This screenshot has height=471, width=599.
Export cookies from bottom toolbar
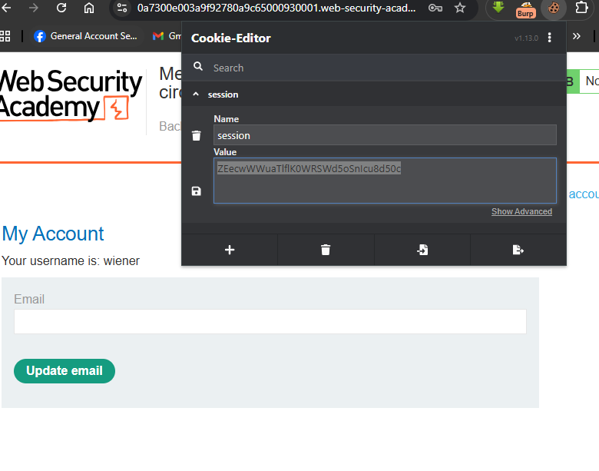coord(518,250)
